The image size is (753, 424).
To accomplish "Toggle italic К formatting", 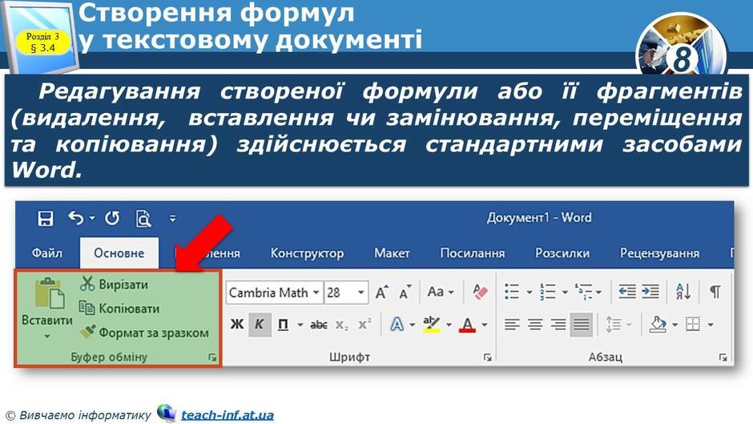I will [260, 325].
